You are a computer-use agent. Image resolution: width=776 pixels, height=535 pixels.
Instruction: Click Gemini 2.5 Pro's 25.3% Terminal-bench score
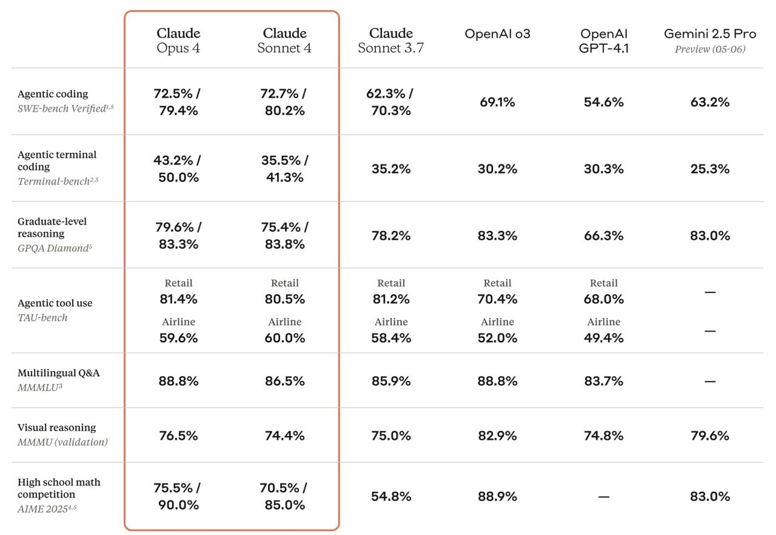(710, 169)
